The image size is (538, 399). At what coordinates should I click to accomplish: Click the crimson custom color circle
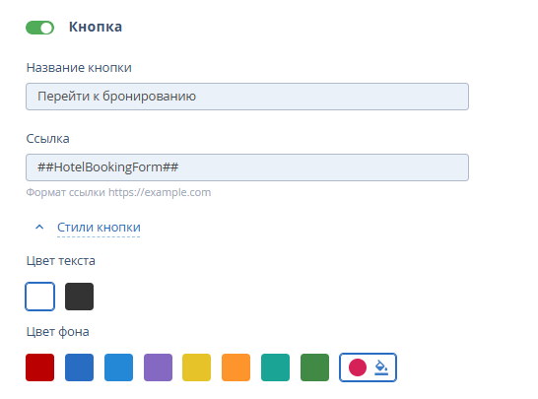pos(358,367)
